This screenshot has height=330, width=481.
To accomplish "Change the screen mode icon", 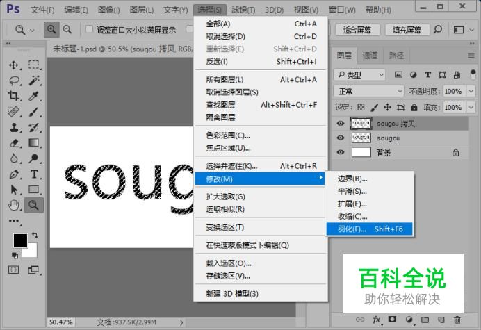I will (x=33, y=270).
